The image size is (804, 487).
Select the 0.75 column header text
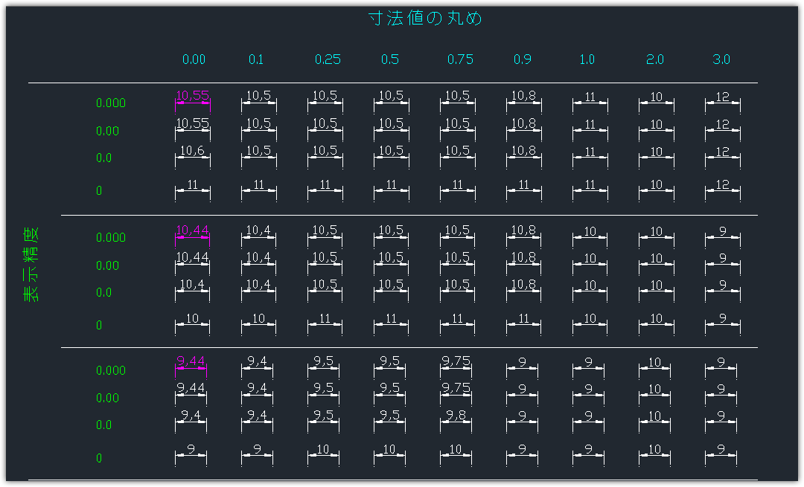pos(460,59)
